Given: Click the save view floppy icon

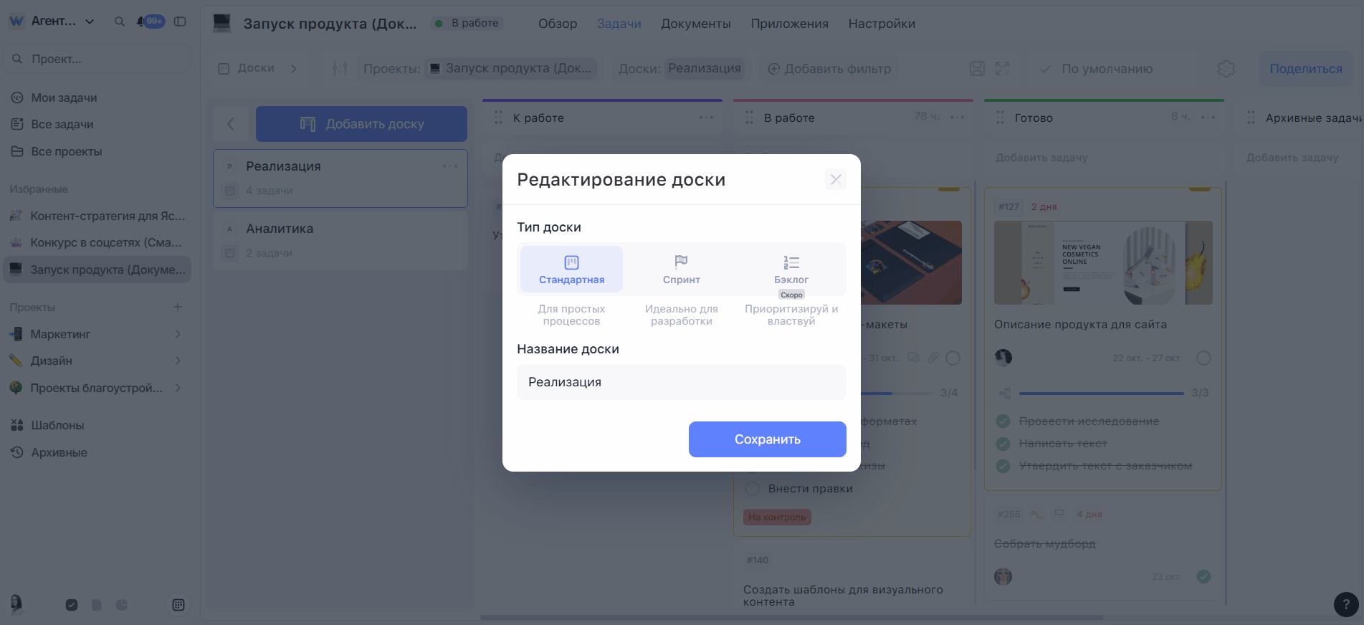Looking at the screenshot, I should (x=977, y=69).
